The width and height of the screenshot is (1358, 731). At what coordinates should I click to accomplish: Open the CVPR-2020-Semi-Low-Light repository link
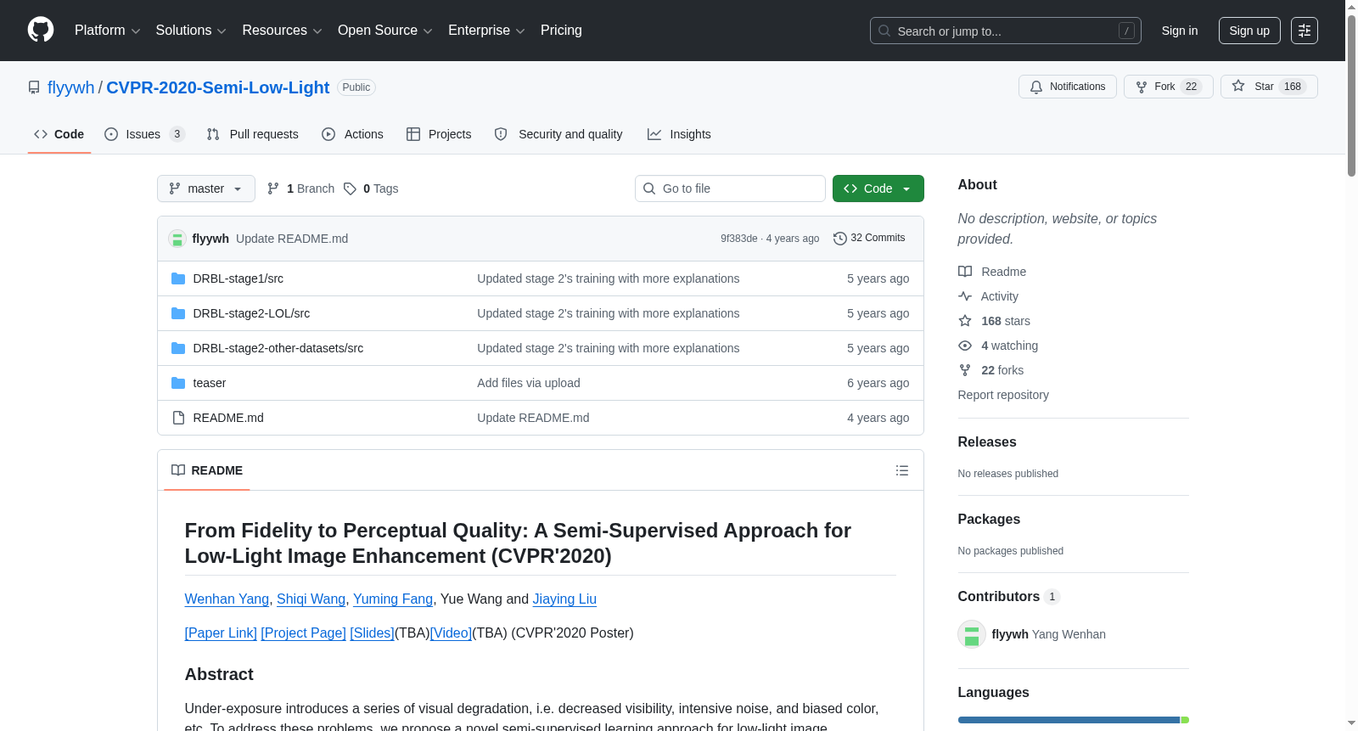pyautogui.click(x=217, y=87)
